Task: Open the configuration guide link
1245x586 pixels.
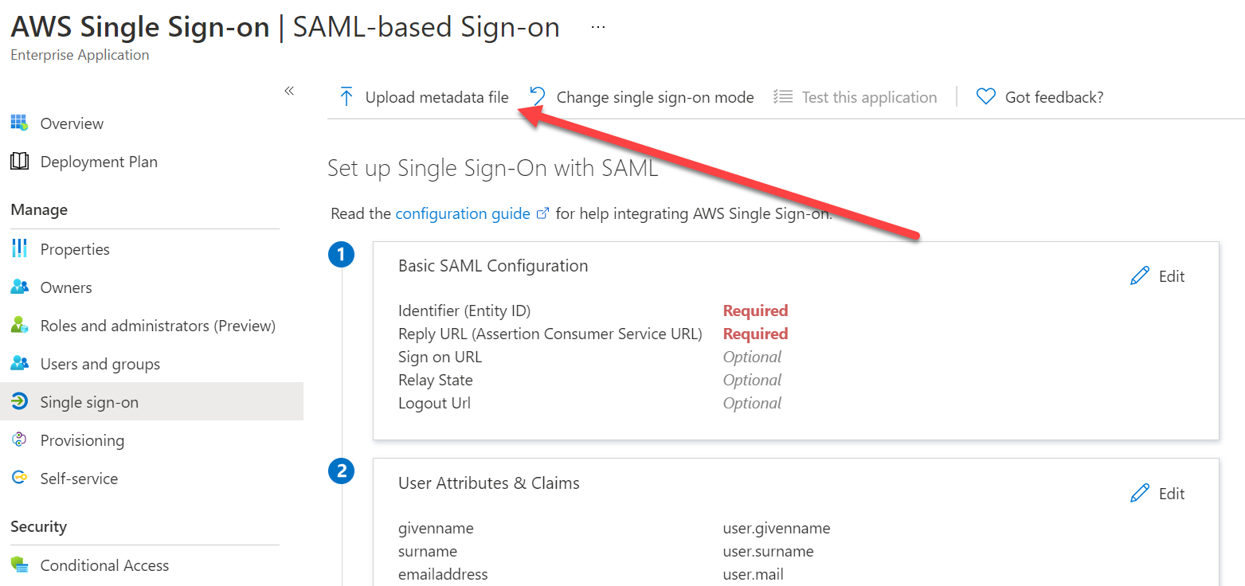Action: [x=463, y=213]
